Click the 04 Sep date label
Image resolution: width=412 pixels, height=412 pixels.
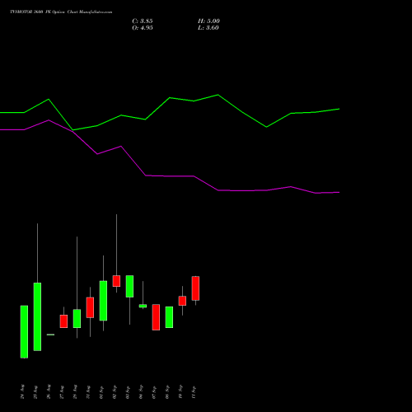(x=141, y=391)
